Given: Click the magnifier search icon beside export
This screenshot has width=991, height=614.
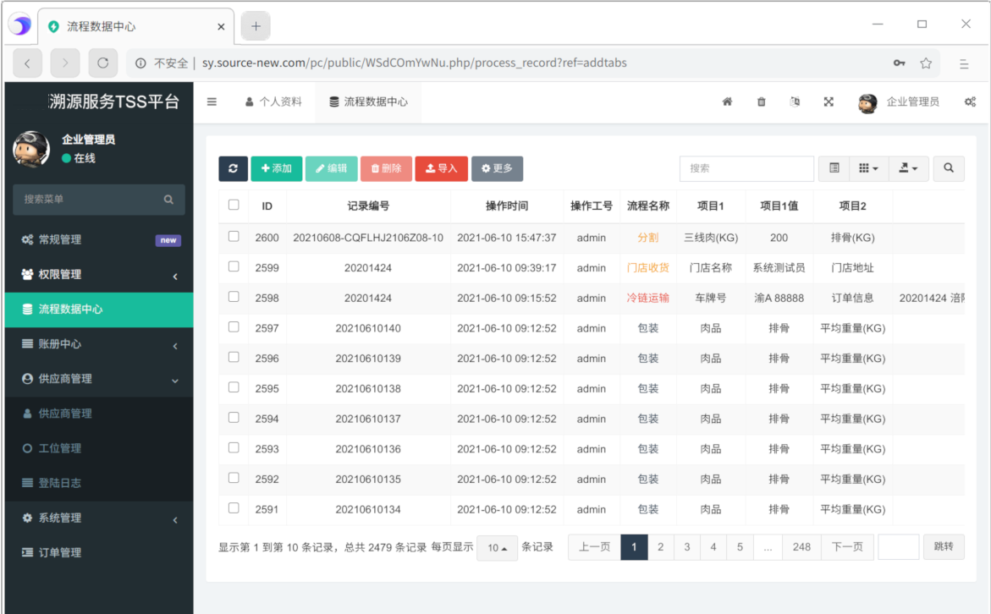Looking at the screenshot, I should pyautogui.click(x=948, y=168).
